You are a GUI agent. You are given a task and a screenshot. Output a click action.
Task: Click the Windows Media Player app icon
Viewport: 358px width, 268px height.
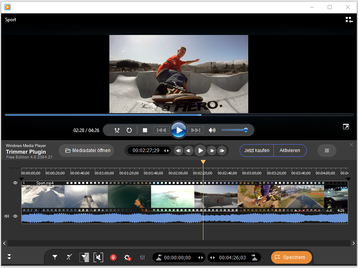7,7
